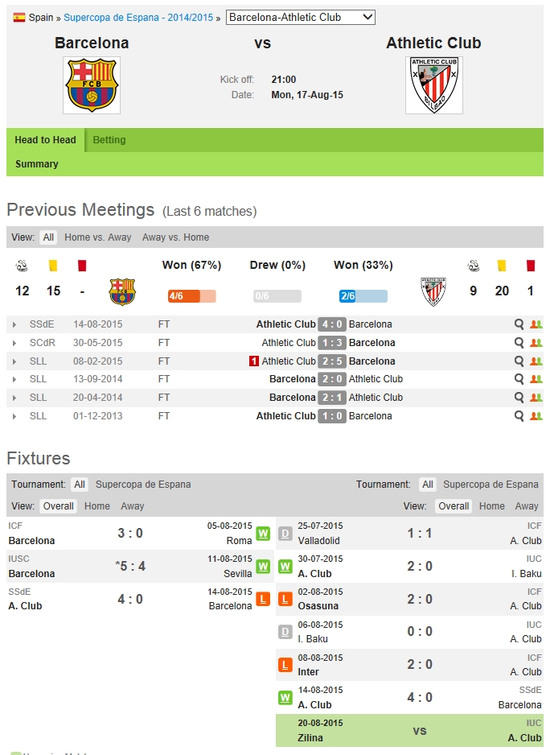The width and height of the screenshot is (546, 755).
Task: Expand the 14-08-2015 SSdE meeting row
Action: pos(14,324)
